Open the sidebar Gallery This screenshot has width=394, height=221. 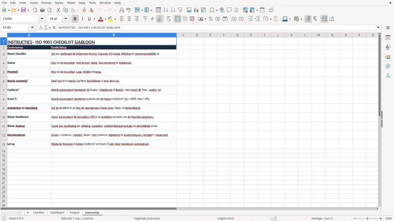tap(388, 57)
